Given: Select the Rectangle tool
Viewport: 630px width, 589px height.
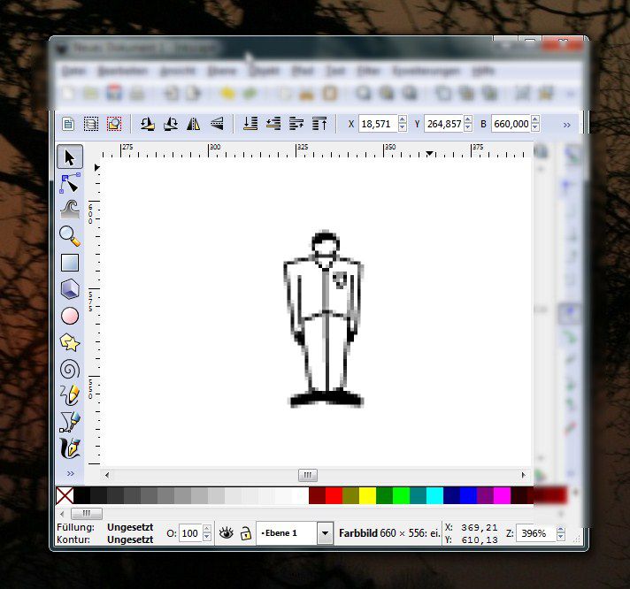Looking at the screenshot, I should click(70, 263).
